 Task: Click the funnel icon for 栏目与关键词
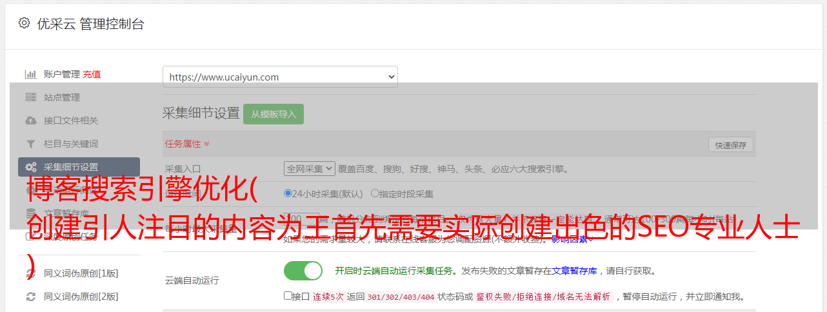(x=30, y=144)
